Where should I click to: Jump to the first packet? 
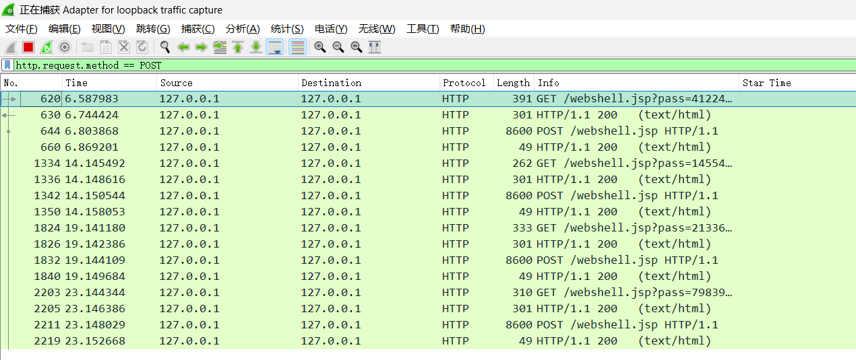[x=238, y=47]
